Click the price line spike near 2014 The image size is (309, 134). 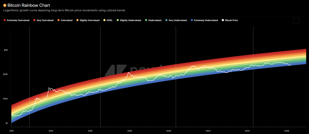tap(49, 88)
